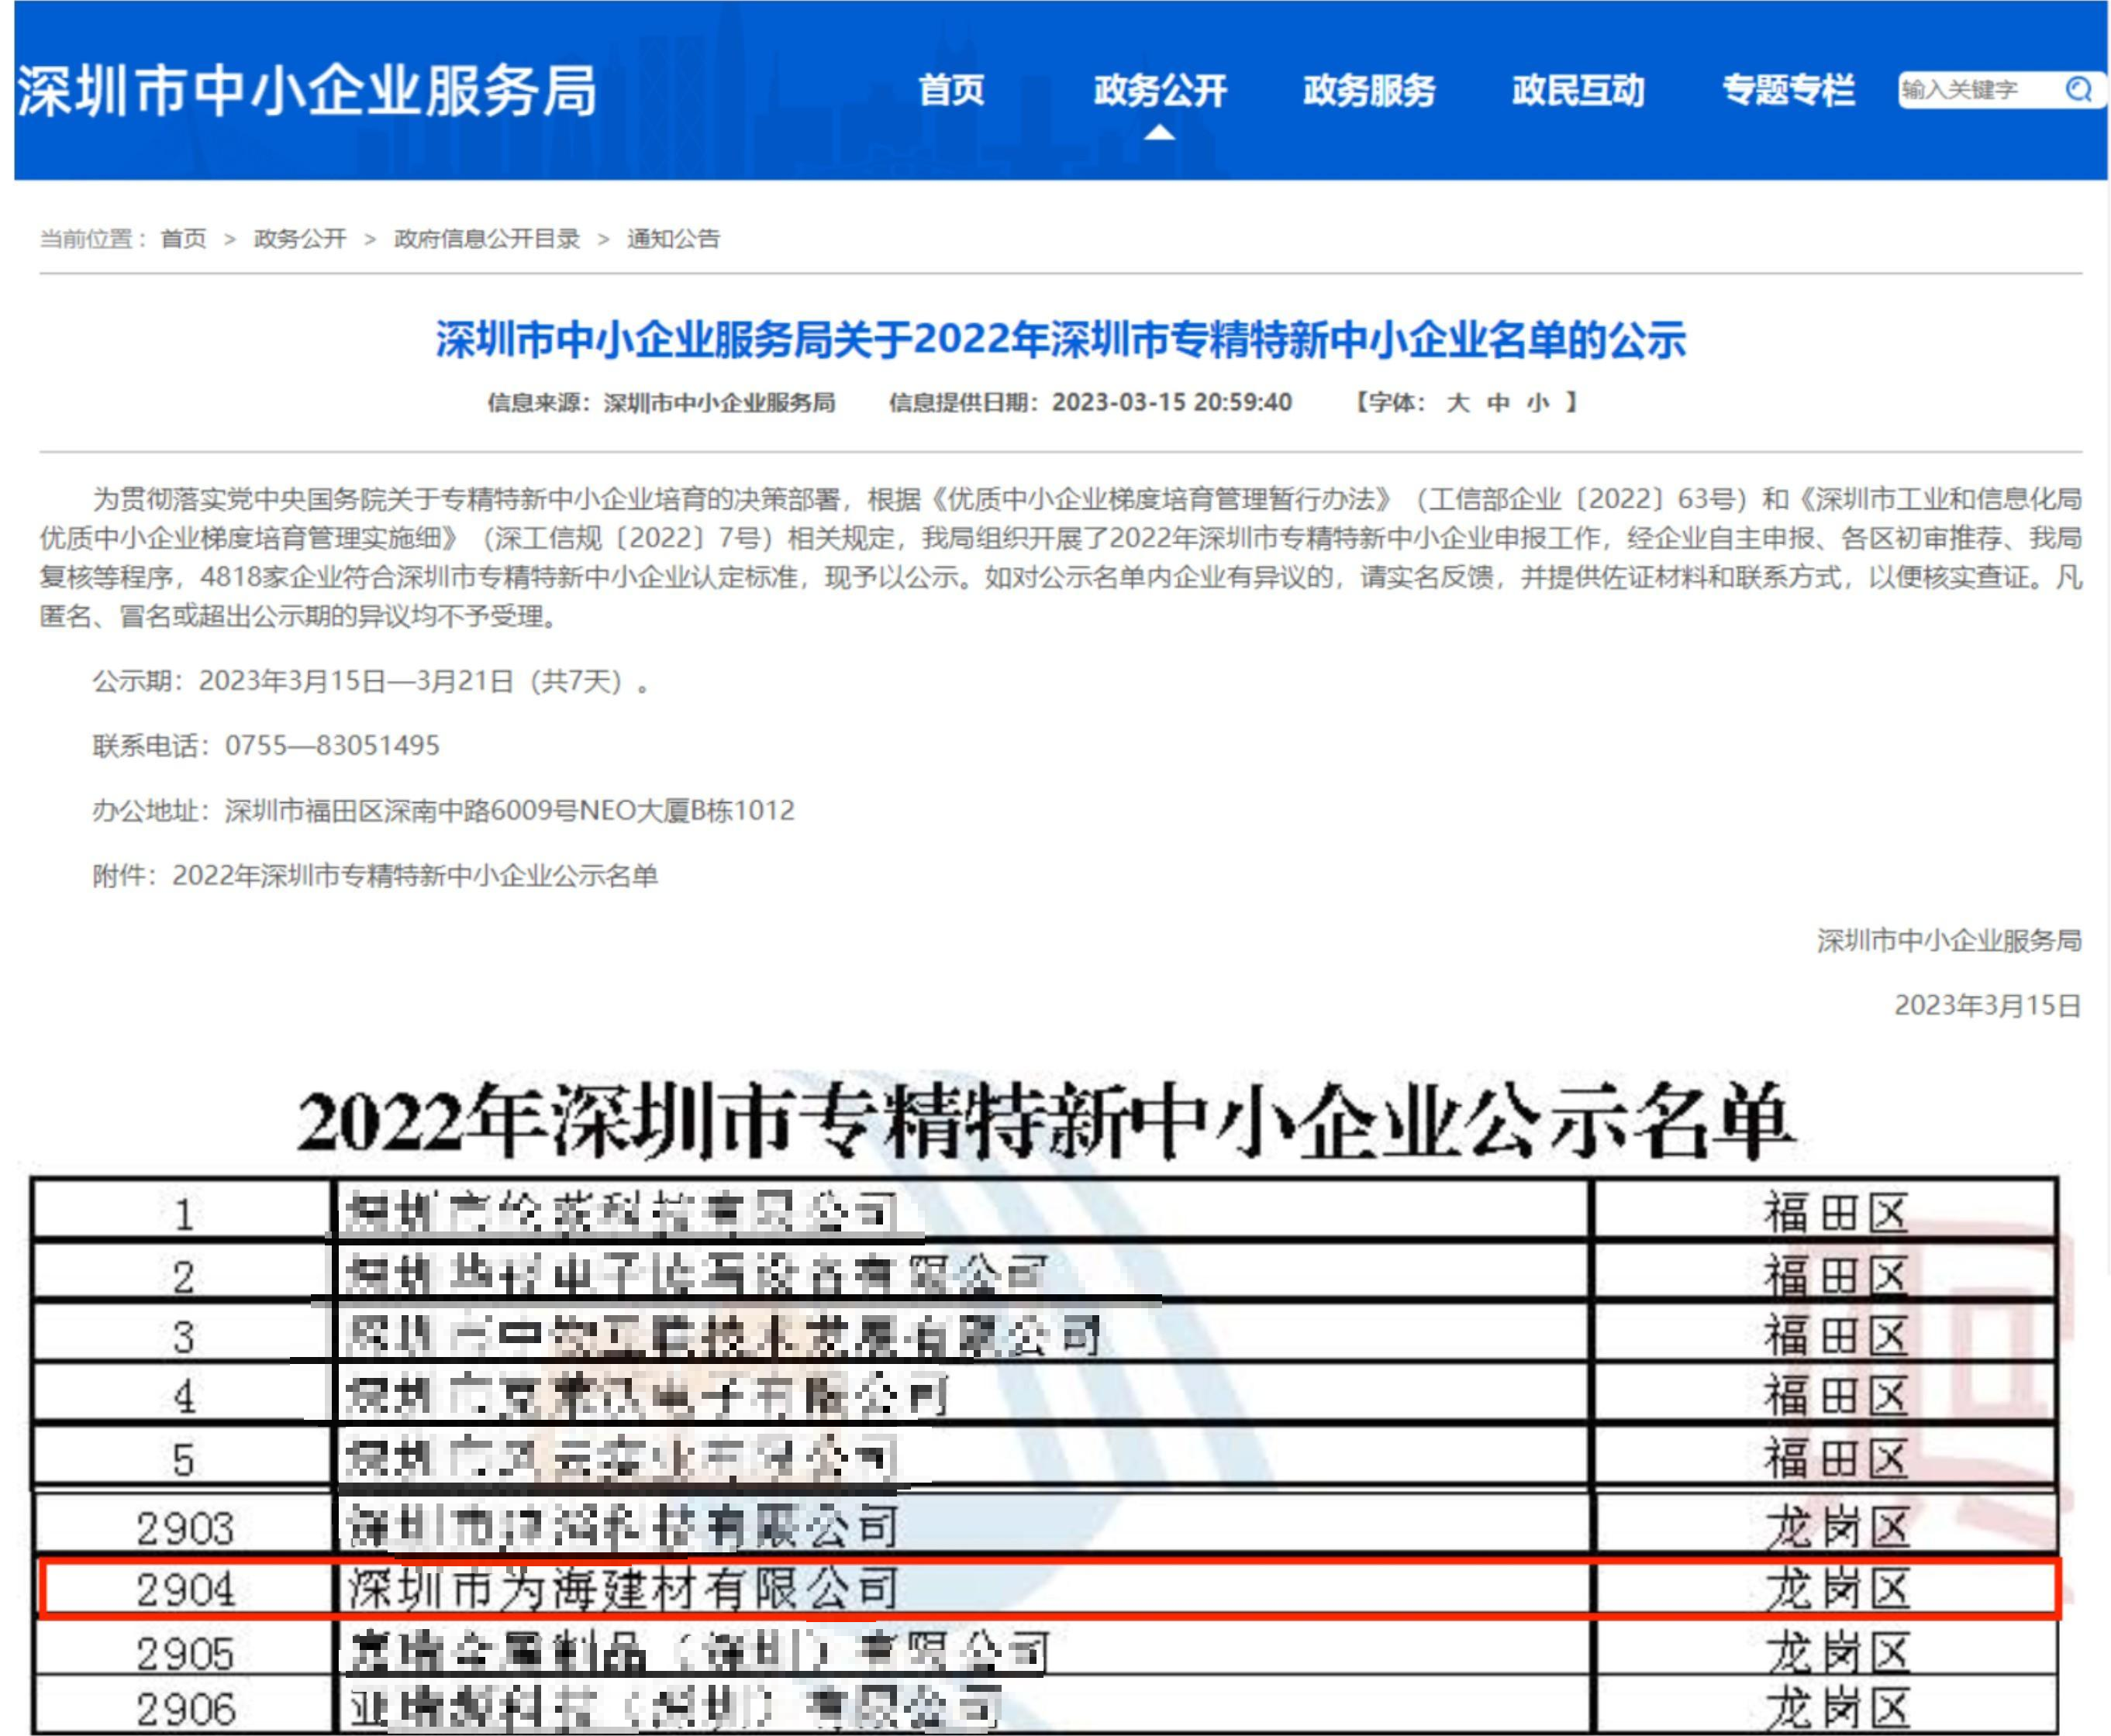Click the blue article title heading
Image resolution: width=2111 pixels, height=1736 pixels.
pos(1061,340)
